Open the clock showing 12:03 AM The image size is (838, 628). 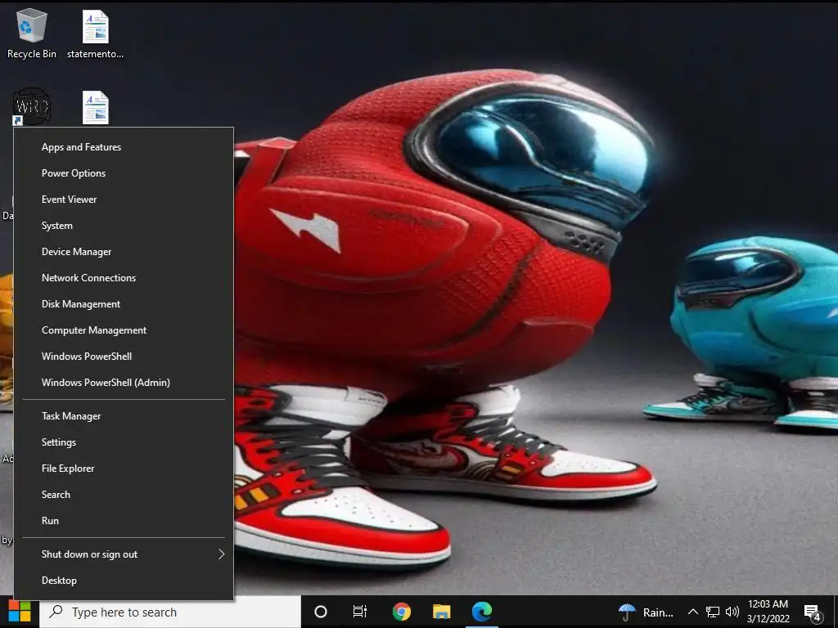tap(768, 612)
